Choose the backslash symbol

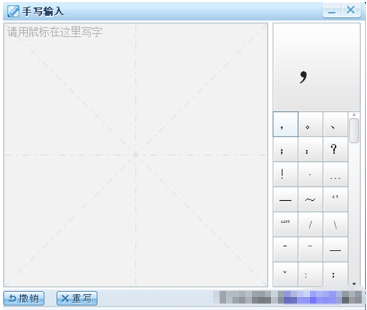click(335, 224)
